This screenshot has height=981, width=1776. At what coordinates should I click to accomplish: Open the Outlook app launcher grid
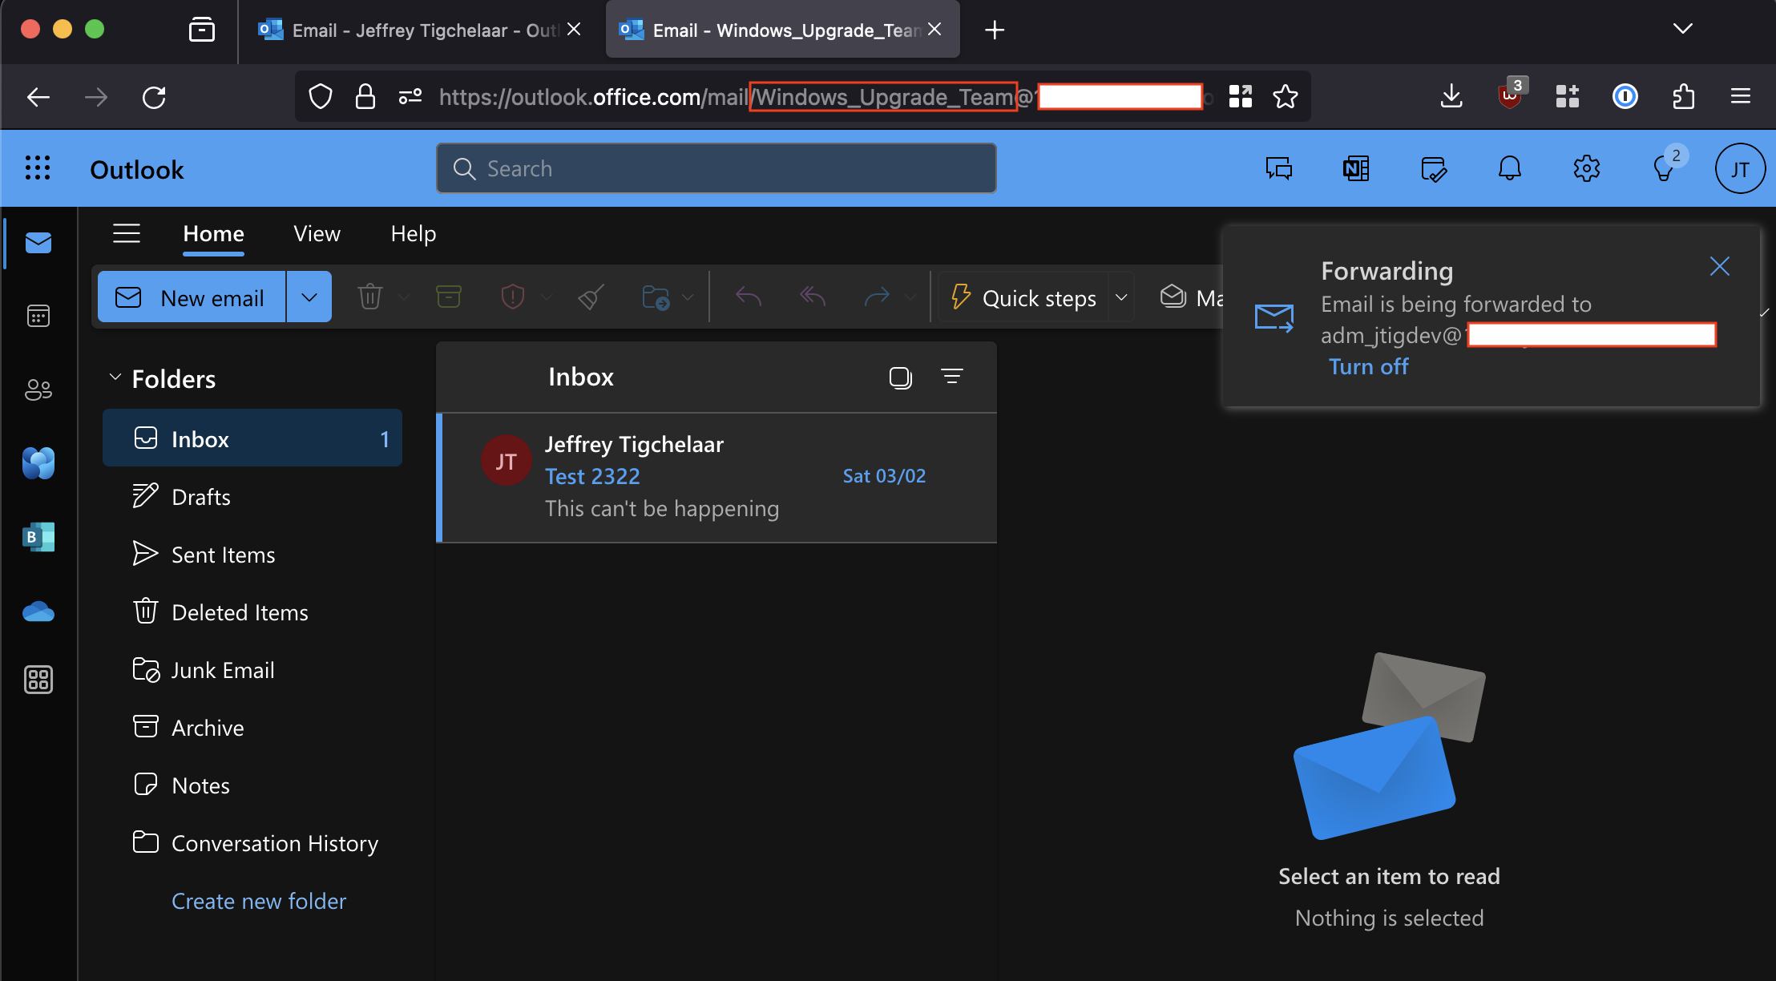point(38,168)
